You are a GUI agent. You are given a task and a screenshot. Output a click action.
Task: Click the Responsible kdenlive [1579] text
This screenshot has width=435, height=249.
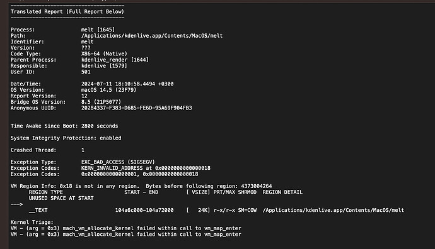click(104, 66)
